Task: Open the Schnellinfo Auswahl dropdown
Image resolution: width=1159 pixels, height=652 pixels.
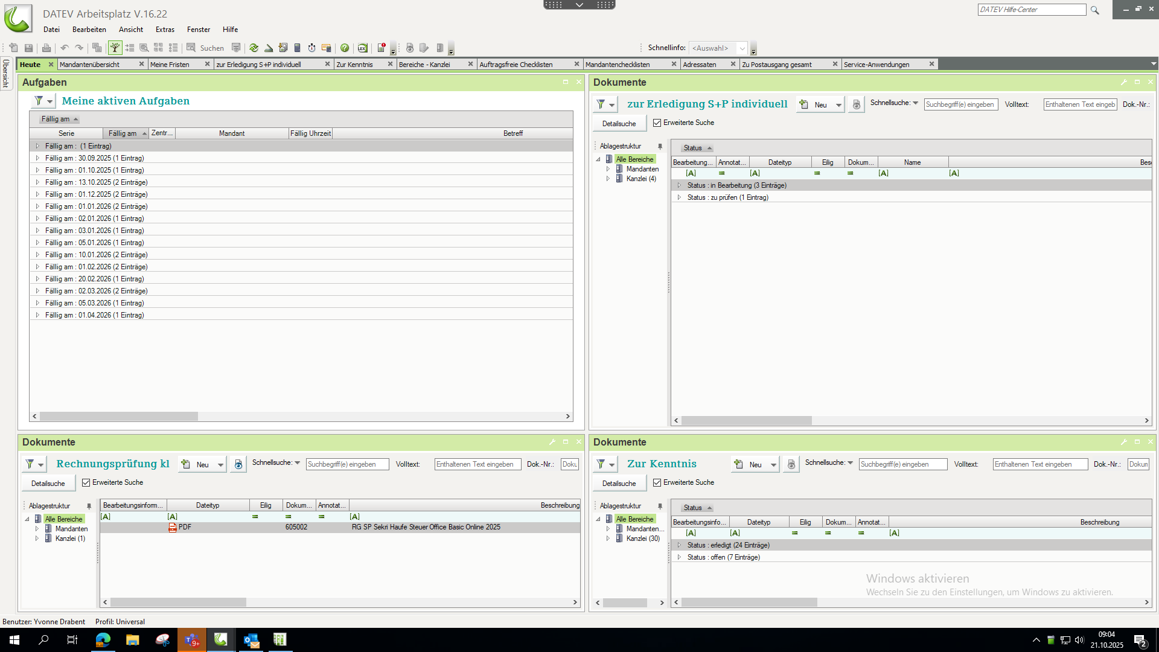Action: coord(742,48)
